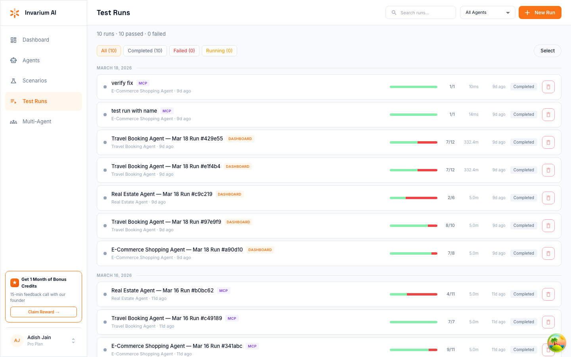The width and height of the screenshot is (571, 357).
Task: Open the All Agents dropdown
Action: tap(487, 12)
